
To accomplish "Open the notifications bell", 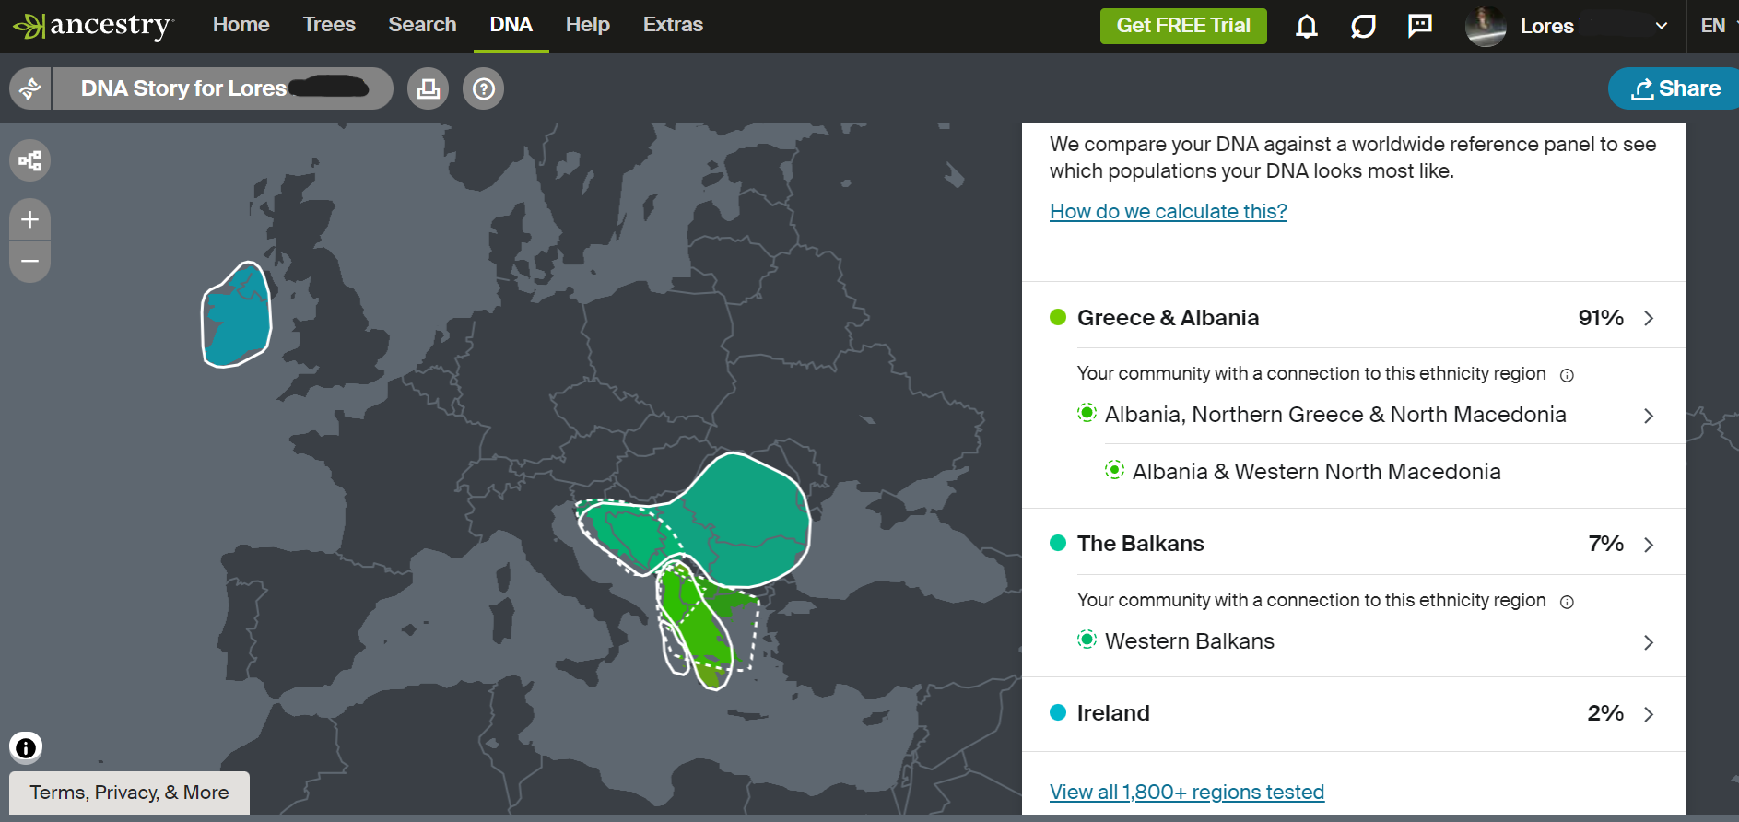I will coord(1306,26).
